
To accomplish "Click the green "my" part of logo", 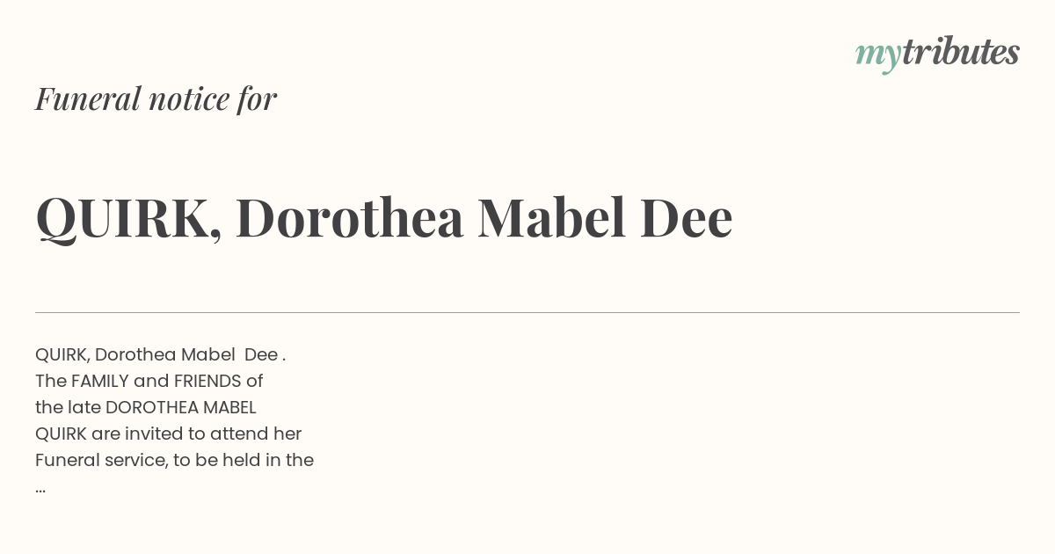I will tap(878, 56).
